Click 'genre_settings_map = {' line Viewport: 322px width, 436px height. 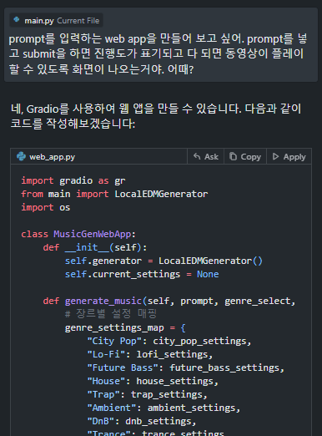tap(125, 327)
